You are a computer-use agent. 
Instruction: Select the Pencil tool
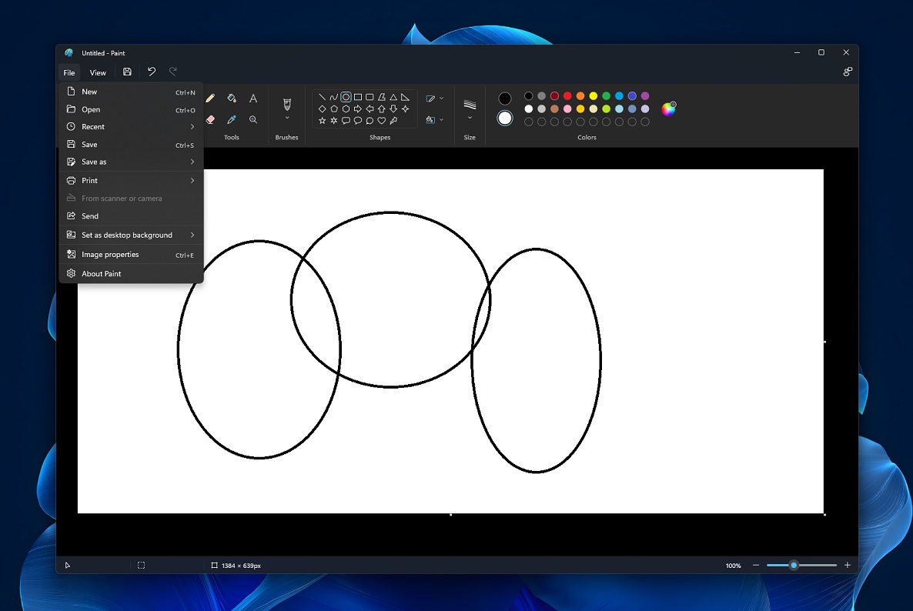pyautogui.click(x=209, y=97)
